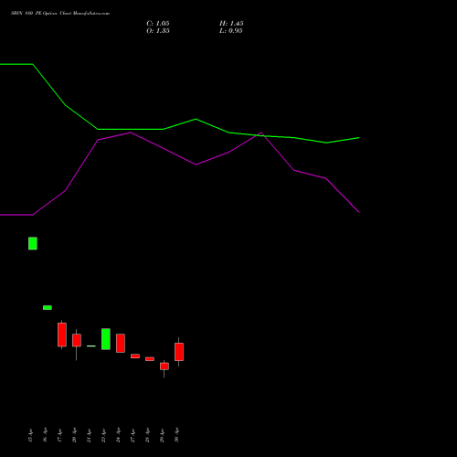Click the last red candle above 30 Apr
This screenshot has width=457, height=457.
point(179,352)
